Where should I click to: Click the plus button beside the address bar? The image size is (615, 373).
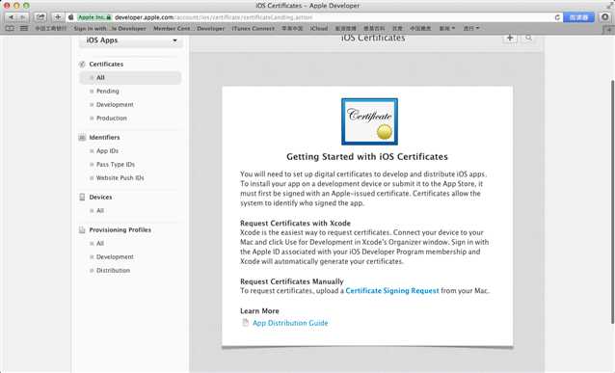pyautogui.click(x=58, y=17)
